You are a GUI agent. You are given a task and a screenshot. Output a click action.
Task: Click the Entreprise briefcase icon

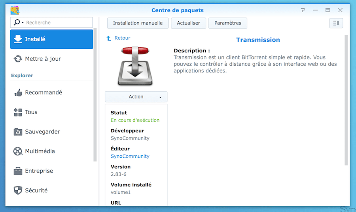(18, 171)
